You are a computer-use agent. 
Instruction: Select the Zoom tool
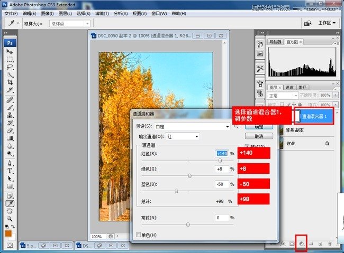pyautogui.click(x=10, y=219)
